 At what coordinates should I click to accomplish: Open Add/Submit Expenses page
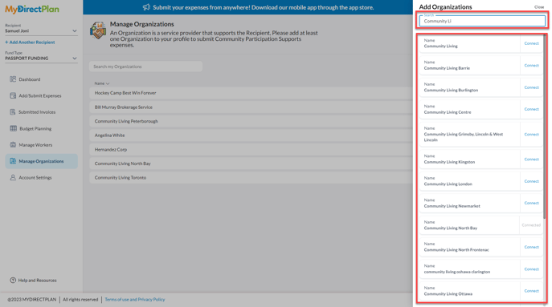(x=40, y=95)
